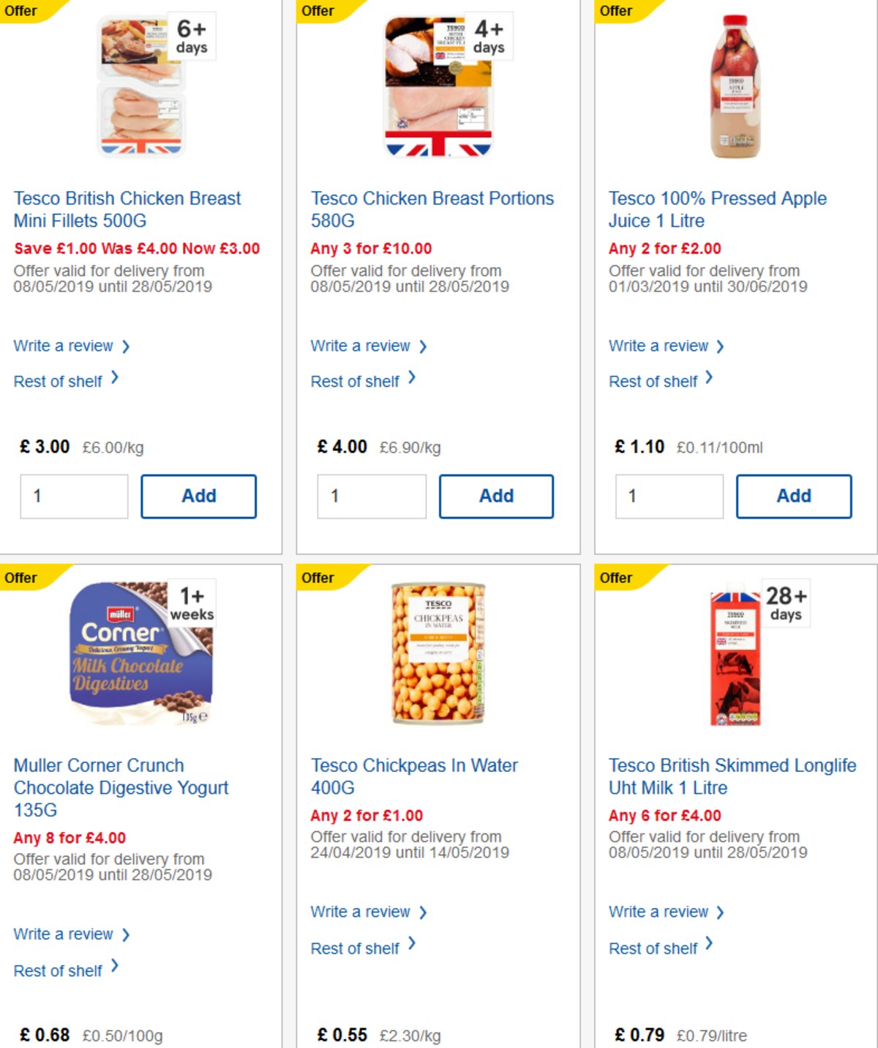This screenshot has width=878, height=1048.
Task: Add Tesco Chickpeas In Water to basket
Action: [496, 1046]
